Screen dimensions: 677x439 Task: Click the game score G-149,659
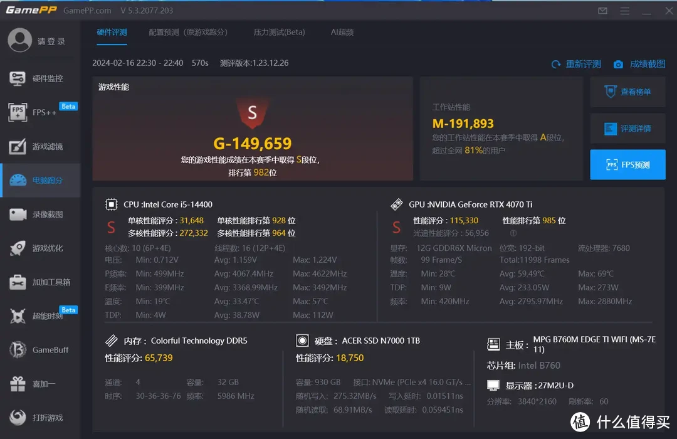(253, 143)
